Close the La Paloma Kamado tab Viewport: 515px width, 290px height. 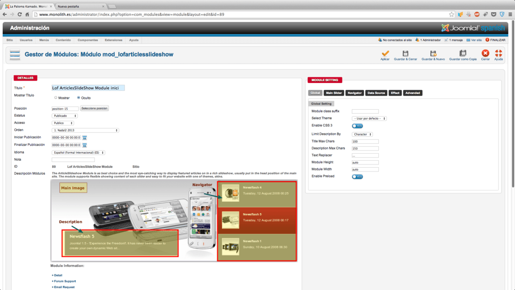[x=51, y=6]
